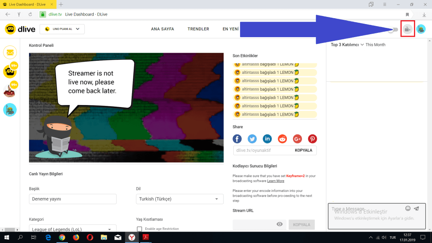This screenshot has width=432, height=243.
Task: Click the TUR language indicator
Action: (x=393, y=238)
